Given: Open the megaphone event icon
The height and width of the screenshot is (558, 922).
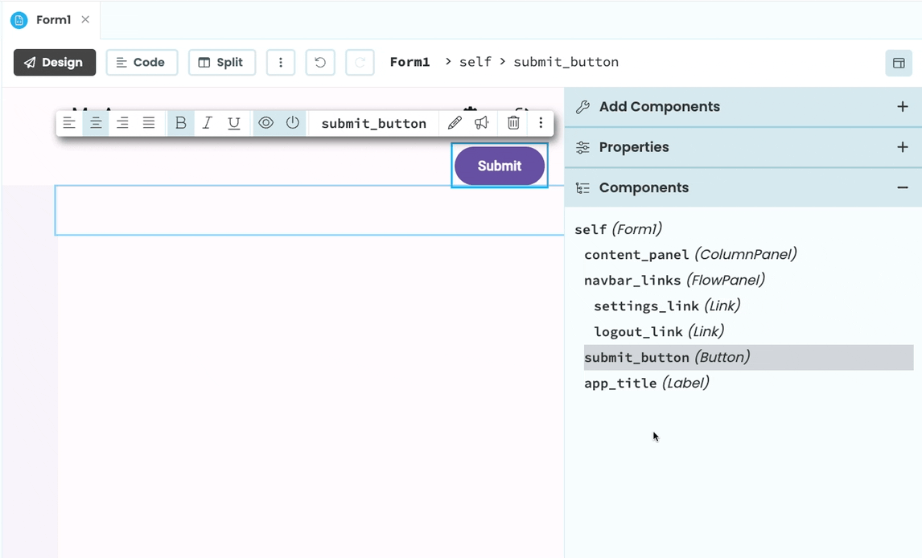Looking at the screenshot, I should pos(482,123).
